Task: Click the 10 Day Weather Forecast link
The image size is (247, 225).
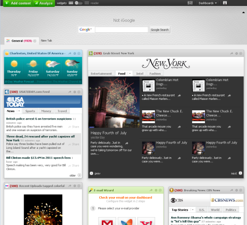Action: (x=19, y=82)
